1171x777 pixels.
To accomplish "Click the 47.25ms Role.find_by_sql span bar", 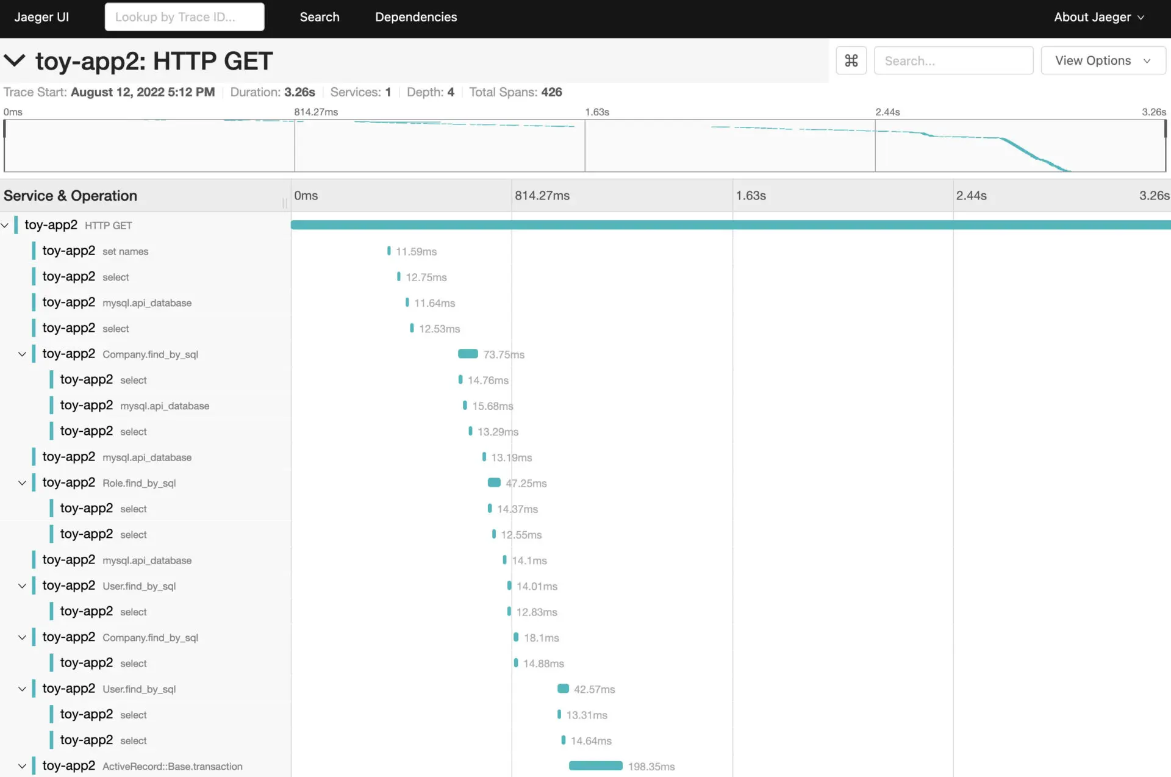I will pos(494,482).
